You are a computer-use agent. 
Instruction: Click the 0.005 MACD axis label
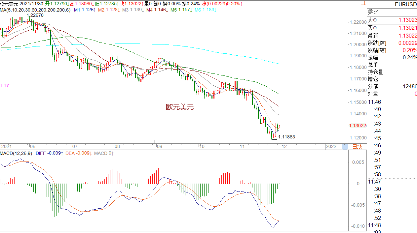tap(359, 162)
